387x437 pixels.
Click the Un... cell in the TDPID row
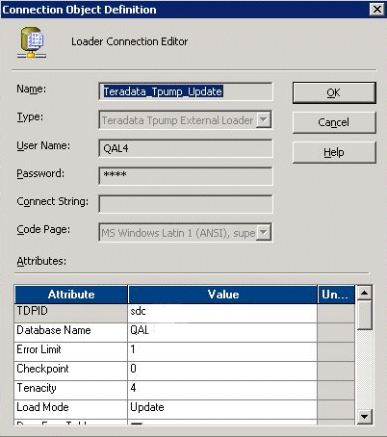(x=336, y=313)
